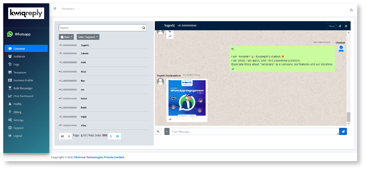
Task: Send the message with blue paper-plane button
Action: point(343,132)
